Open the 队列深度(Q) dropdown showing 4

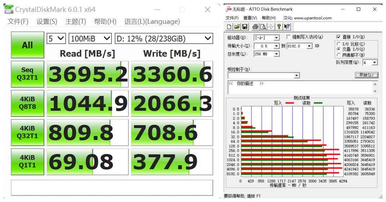(x=375, y=62)
